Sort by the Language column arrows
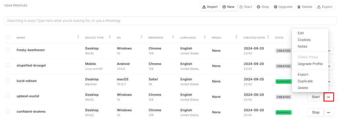The width and height of the screenshot is (338, 121). point(205,37)
